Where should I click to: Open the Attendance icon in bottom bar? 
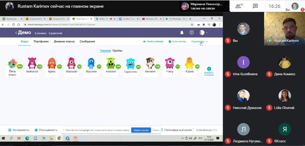pos(36,130)
